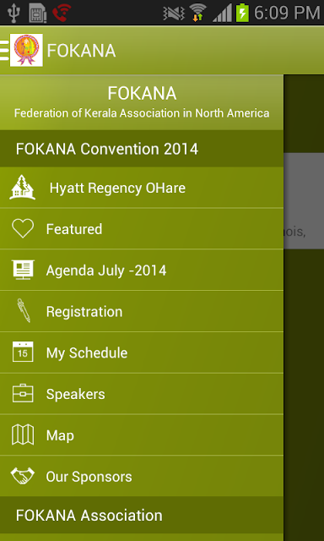This screenshot has height=541, width=324.
Task: Open My Schedule
Action: point(142,352)
